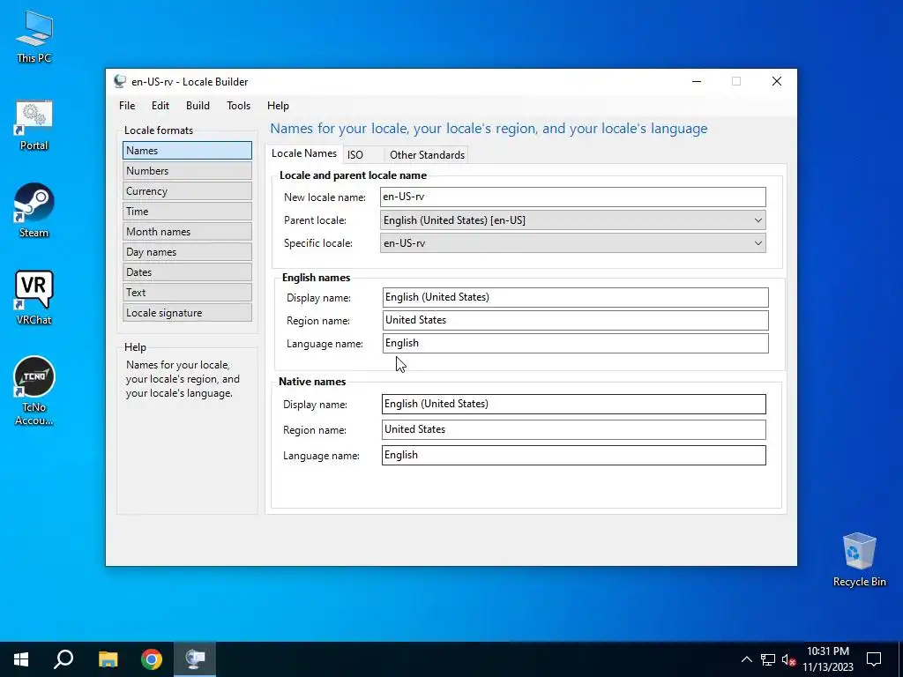Go to the Currency locale format
903x677 pixels.
pyautogui.click(x=187, y=191)
